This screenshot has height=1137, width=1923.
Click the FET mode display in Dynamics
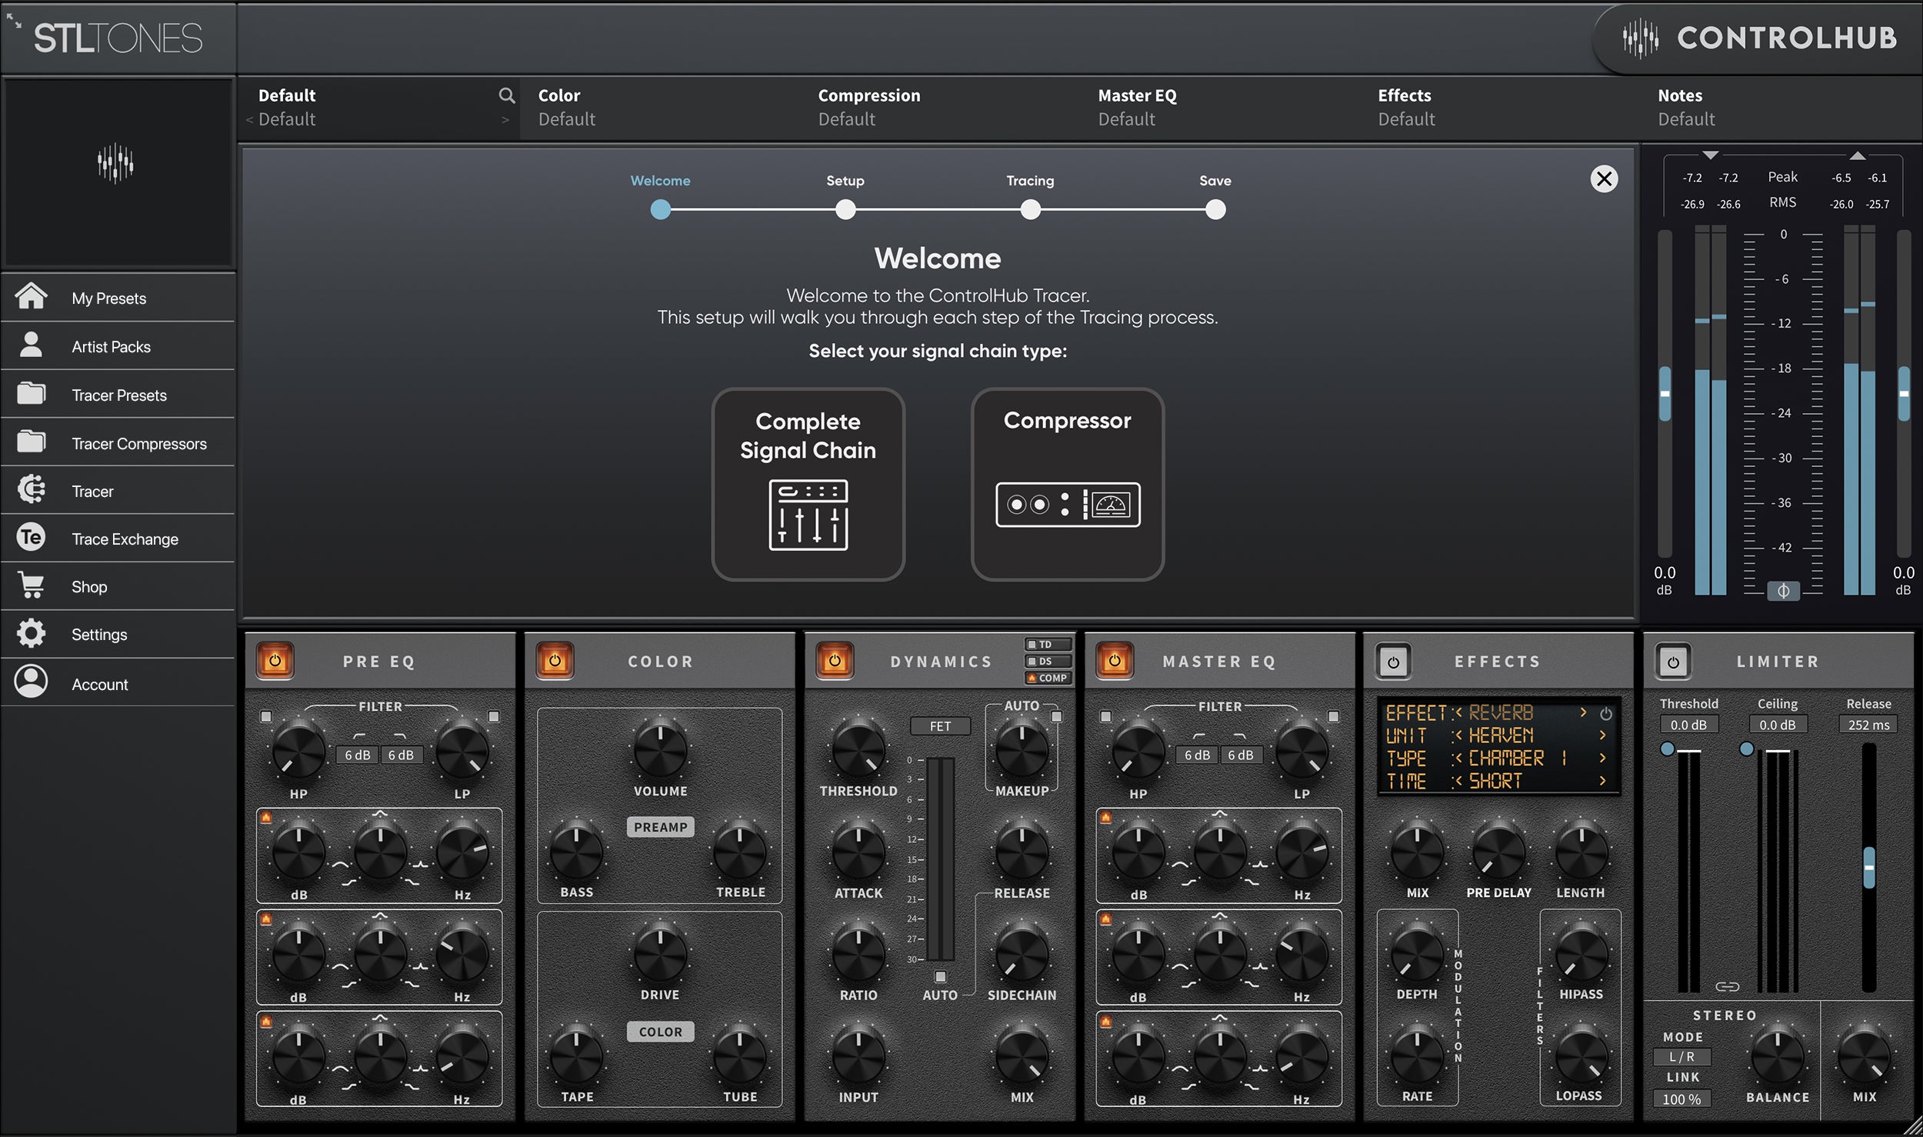tap(942, 725)
